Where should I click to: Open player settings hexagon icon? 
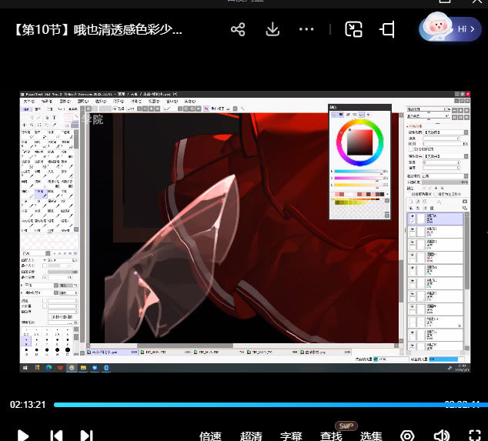click(x=407, y=436)
